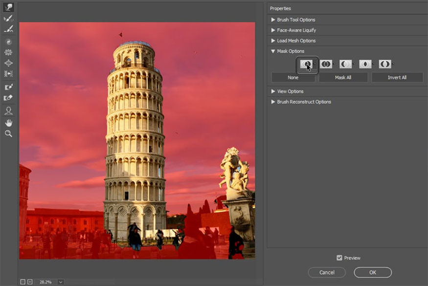This screenshot has height=286, width=428.
Task: Select the Zoom magnifier tool
Action: coord(8,133)
